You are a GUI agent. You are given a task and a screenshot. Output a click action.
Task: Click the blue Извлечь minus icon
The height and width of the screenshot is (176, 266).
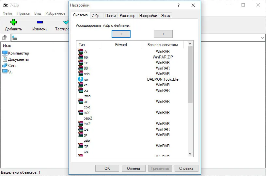click(x=40, y=22)
